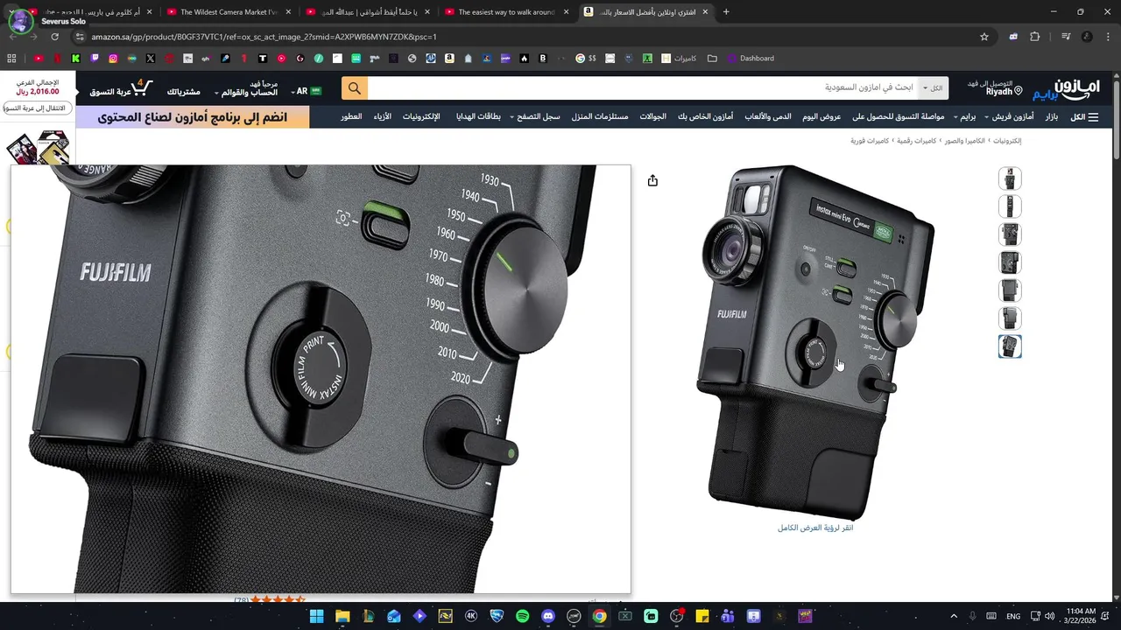Open Microsoft Teams from the taskbar
This screenshot has width=1121, height=630.
tap(728, 616)
